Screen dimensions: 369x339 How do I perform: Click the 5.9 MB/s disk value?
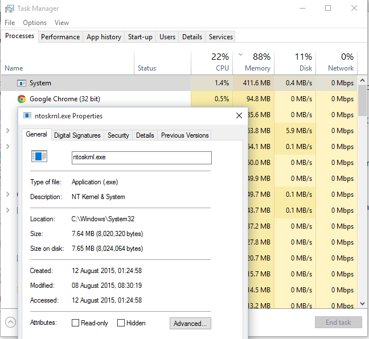(x=299, y=131)
